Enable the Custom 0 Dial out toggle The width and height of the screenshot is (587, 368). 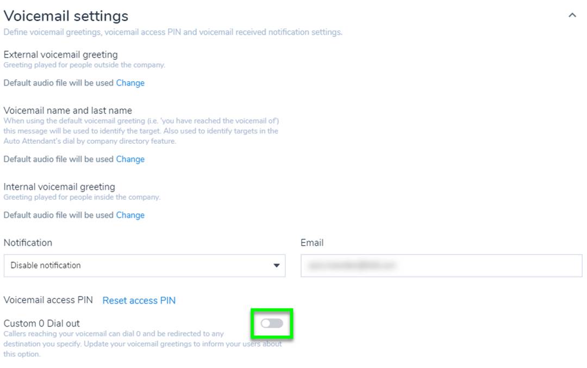coord(272,324)
